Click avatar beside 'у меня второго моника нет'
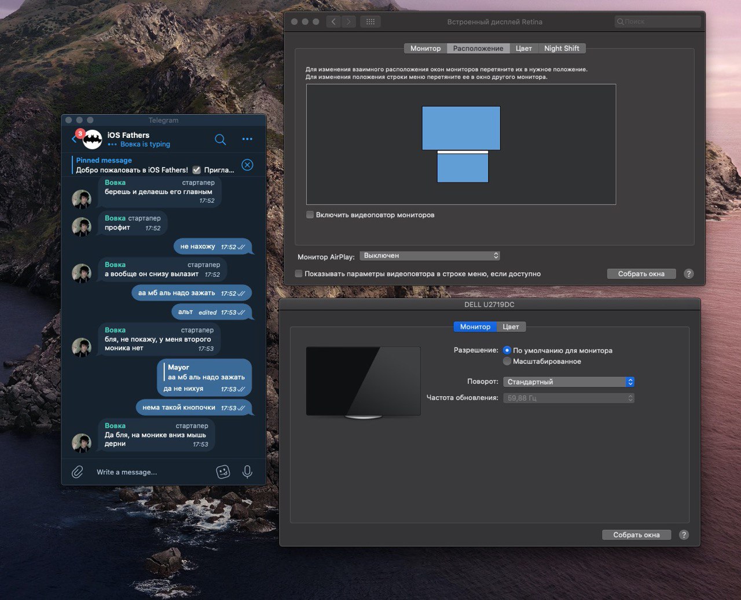741x600 pixels. click(x=82, y=347)
